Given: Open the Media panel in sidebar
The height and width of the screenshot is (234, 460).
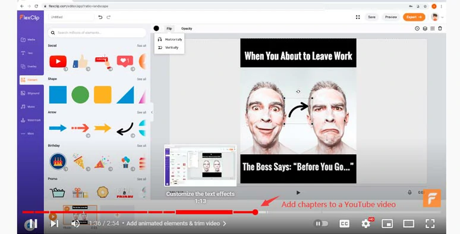Looking at the screenshot, I should click(28, 40).
